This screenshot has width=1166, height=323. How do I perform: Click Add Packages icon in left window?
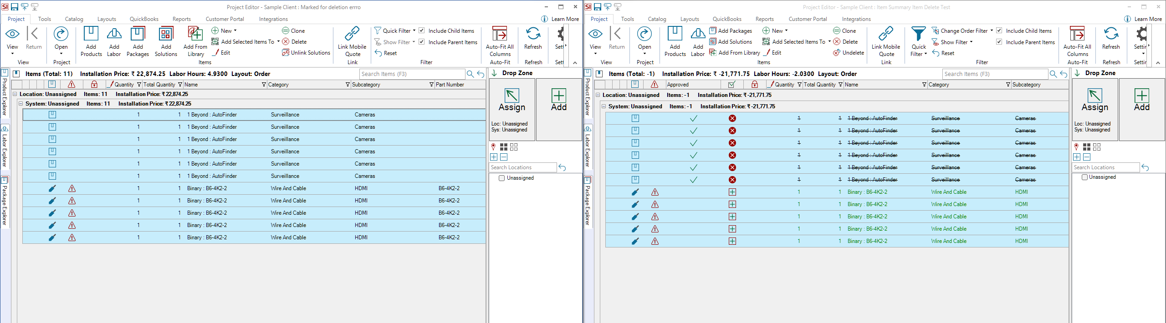point(138,35)
